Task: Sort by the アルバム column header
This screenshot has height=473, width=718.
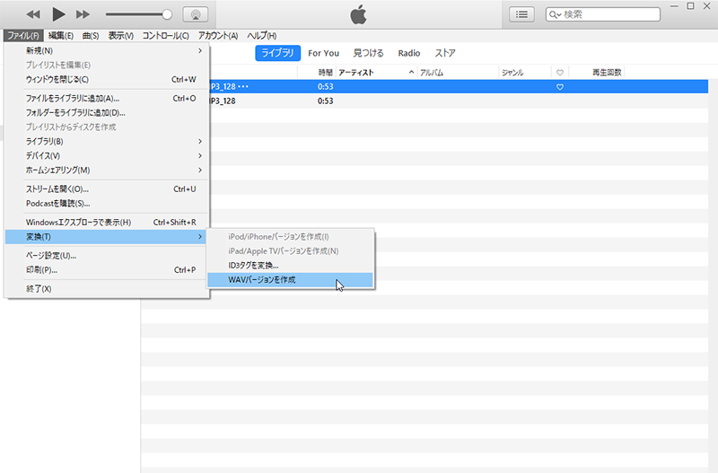Action: click(x=432, y=73)
